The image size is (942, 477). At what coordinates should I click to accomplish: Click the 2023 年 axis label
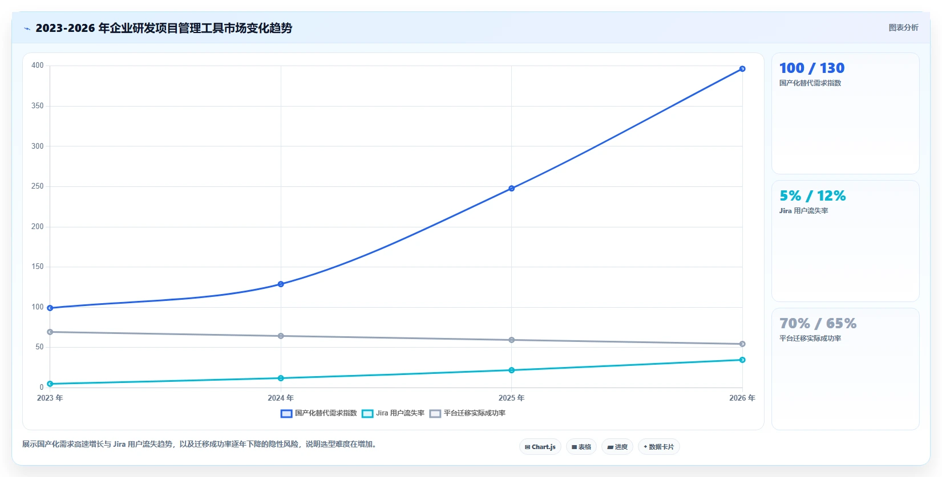[50, 398]
